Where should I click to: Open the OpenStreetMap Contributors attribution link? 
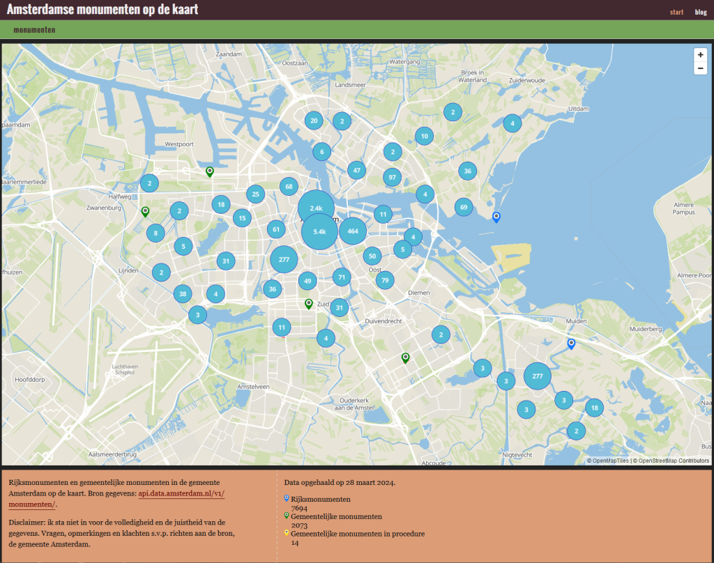pos(671,461)
